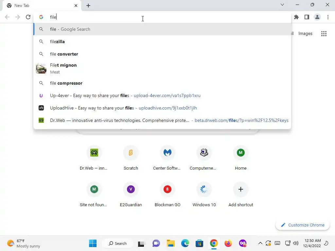Open the Center Software shortcut tile
This screenshot has width=335, height=251.
coord(167,158)
